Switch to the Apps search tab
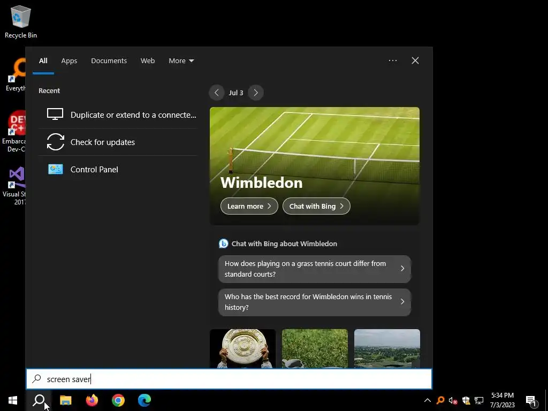 pyautogui.click(x=69, y=61)
